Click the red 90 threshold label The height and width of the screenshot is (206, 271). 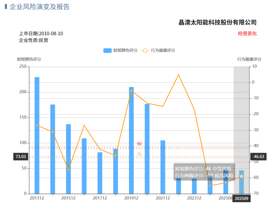tap(139, 144)
